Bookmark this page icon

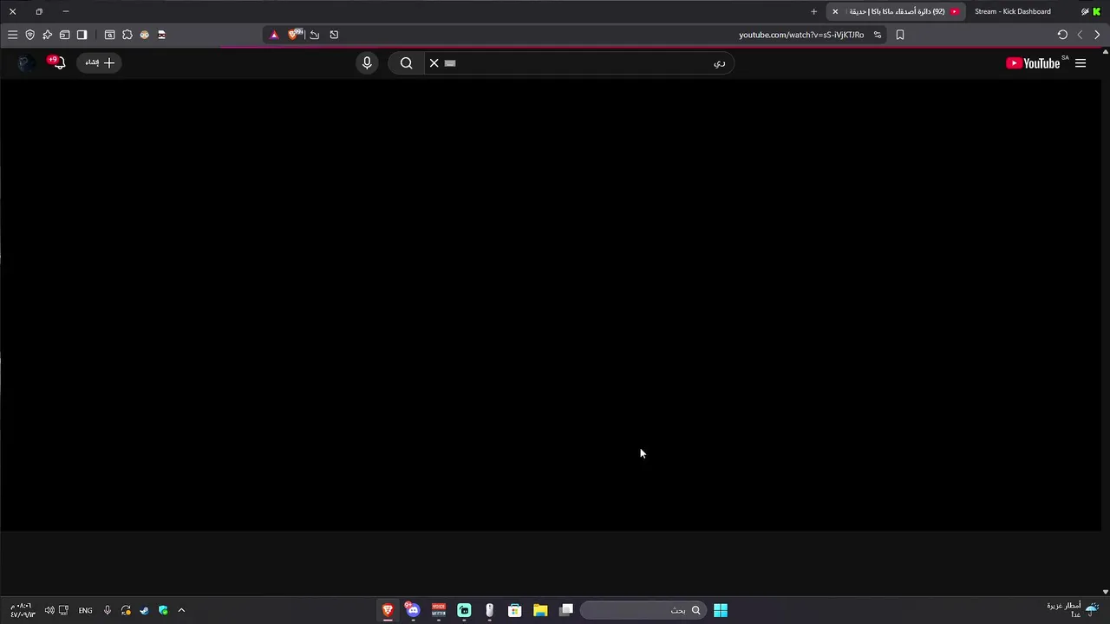click(x=900, y=35)
